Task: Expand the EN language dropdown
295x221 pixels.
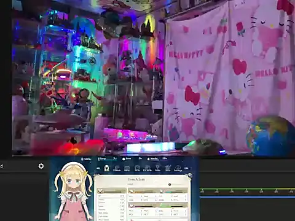Action: coord(187,168)
